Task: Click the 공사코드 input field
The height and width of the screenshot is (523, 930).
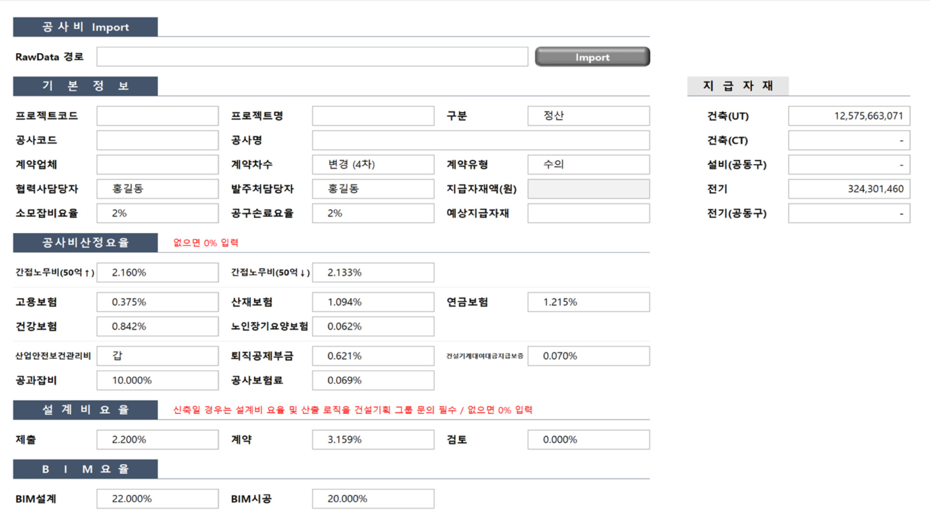Action: [x=157, y=140]
